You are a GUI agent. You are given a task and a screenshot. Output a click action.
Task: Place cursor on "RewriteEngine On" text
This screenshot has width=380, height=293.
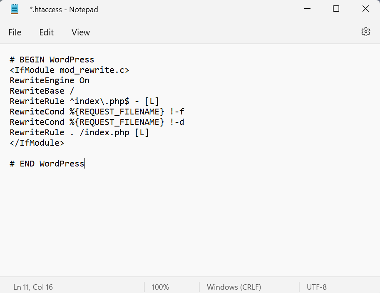(50, 80)
